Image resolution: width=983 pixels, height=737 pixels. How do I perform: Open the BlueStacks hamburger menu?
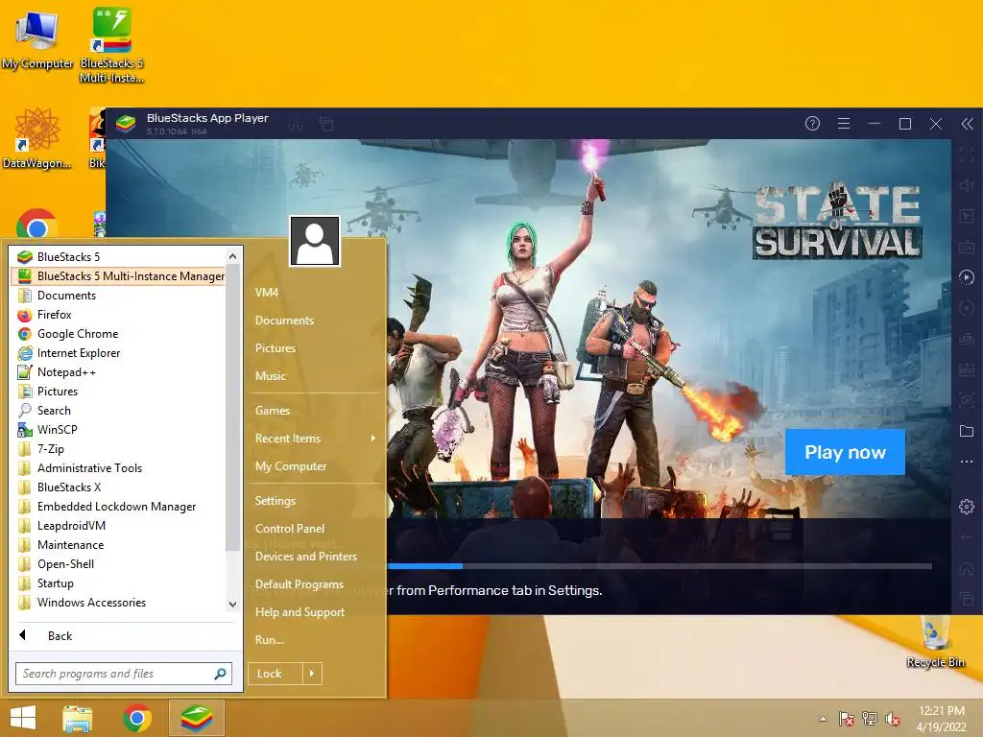click(844, 124)
